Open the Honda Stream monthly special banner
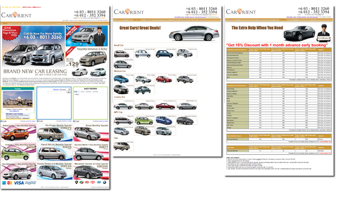This screenshot has width=339, height=197. pos(55,171)
